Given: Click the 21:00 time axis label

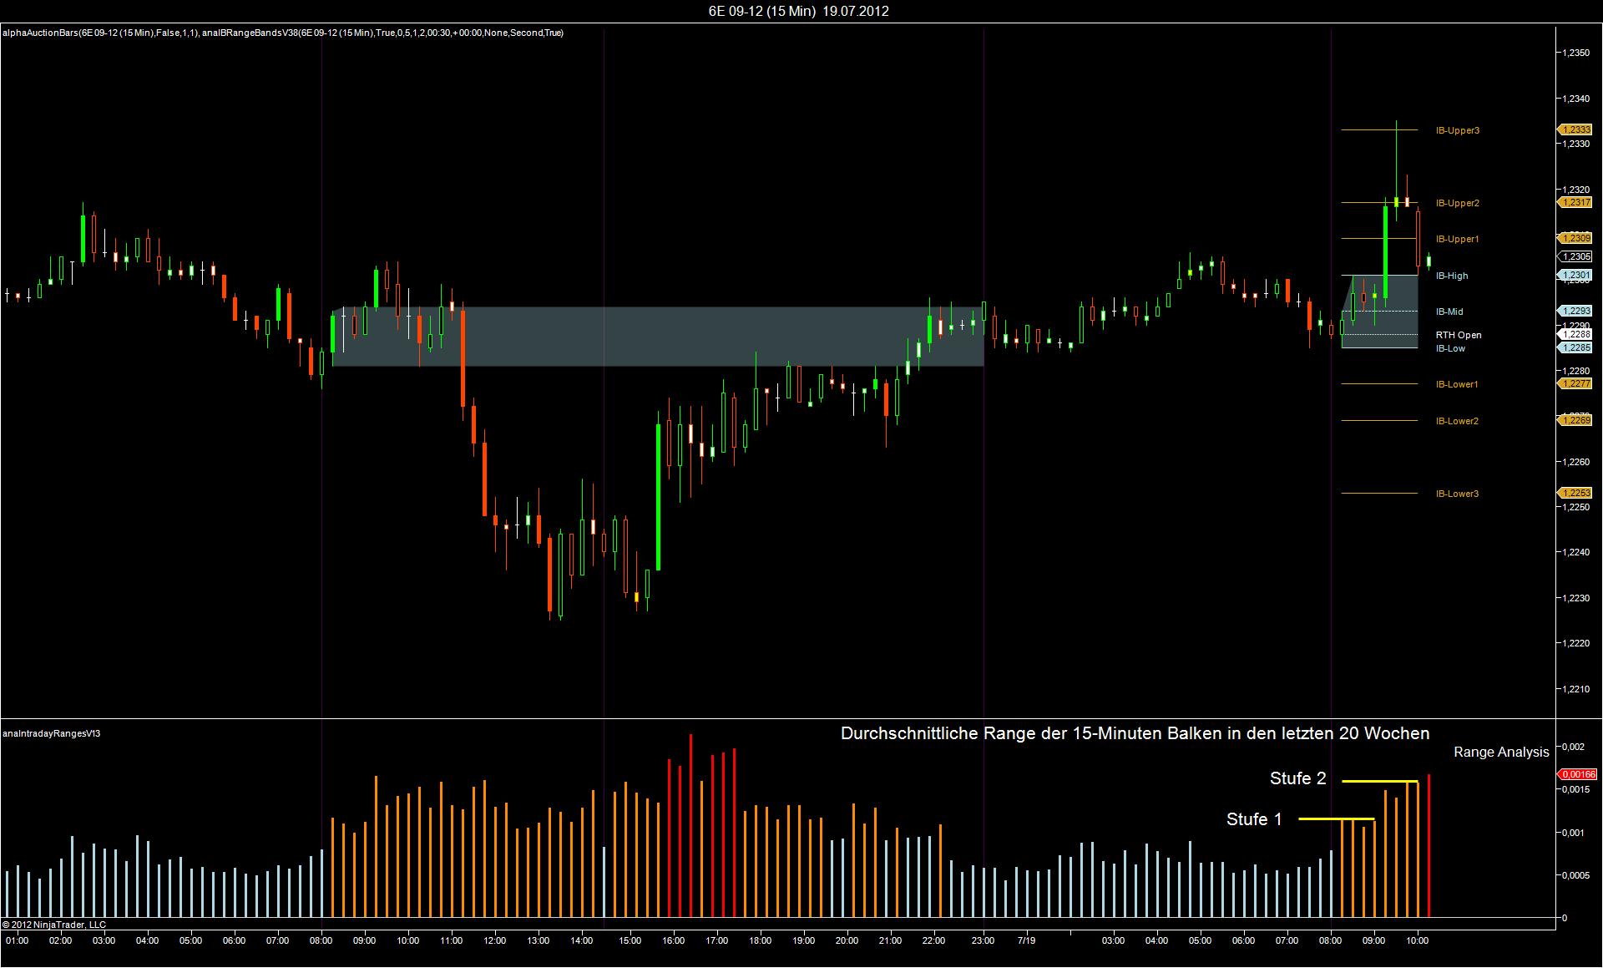Looking at the screenshot, I should [x=891, y=940].
